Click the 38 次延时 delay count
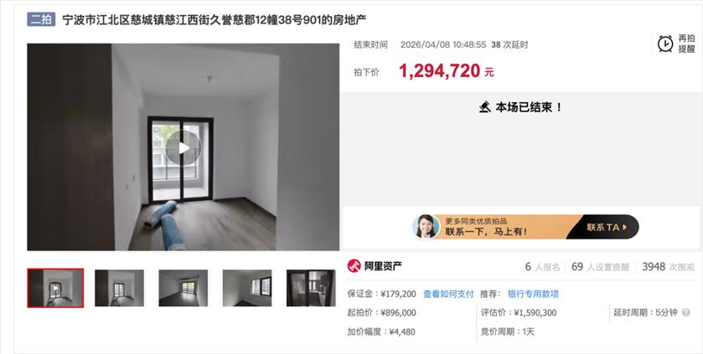Viewport: 703px width, 354px height. pyautogui.click(x=509, y=44)
